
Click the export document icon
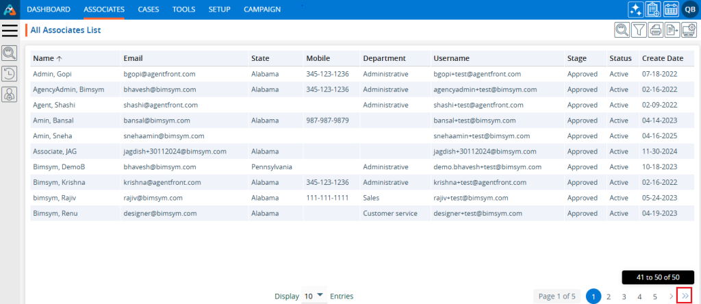click(672, 29)
